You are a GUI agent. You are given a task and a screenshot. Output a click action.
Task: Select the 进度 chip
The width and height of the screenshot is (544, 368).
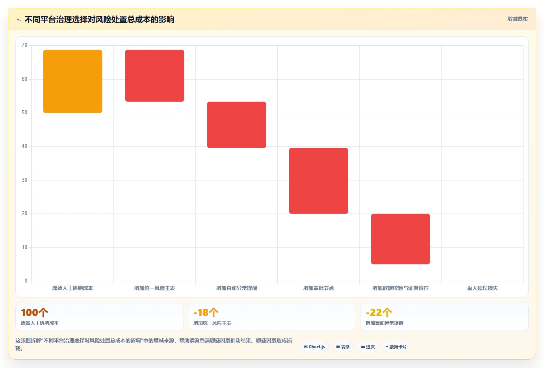368,347
